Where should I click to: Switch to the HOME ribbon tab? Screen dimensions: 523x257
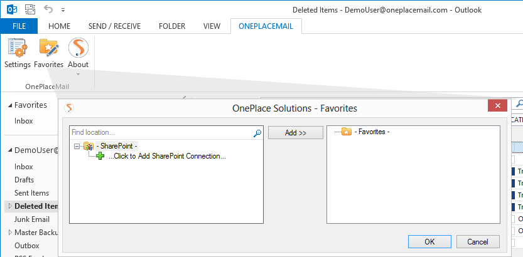pos(59,26)
